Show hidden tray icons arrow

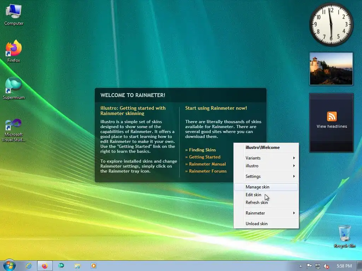[300, 266]
